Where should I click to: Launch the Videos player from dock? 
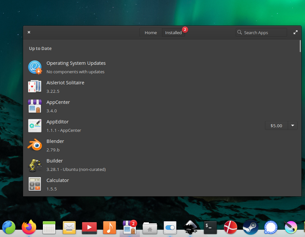[89, 228]
